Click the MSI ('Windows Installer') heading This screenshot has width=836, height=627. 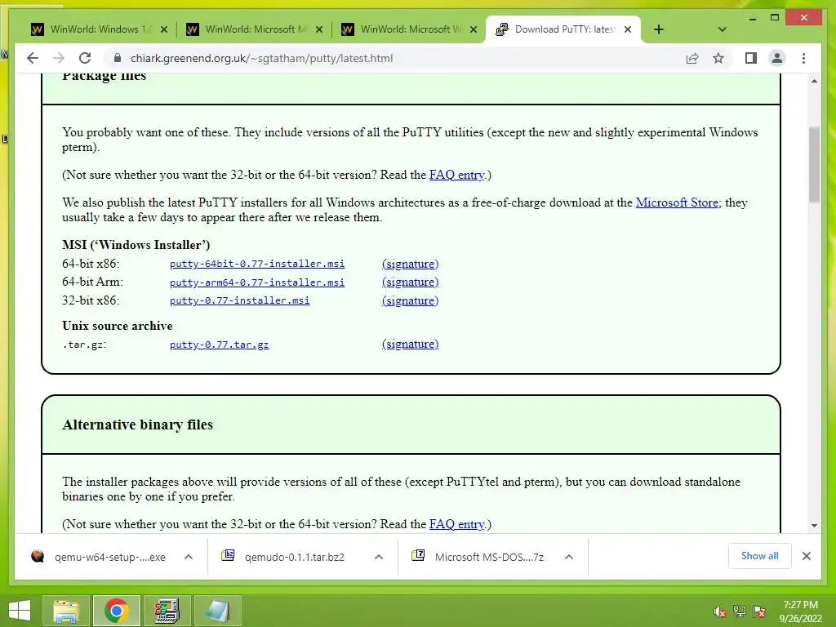pos(136,245)
